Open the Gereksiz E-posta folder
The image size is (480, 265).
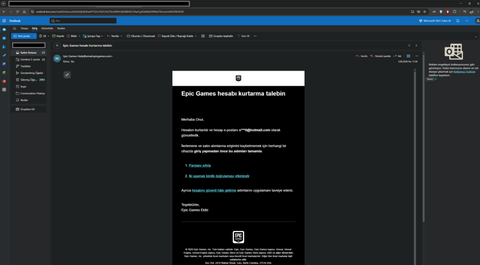pyautogui.click(x=29, y=60)
